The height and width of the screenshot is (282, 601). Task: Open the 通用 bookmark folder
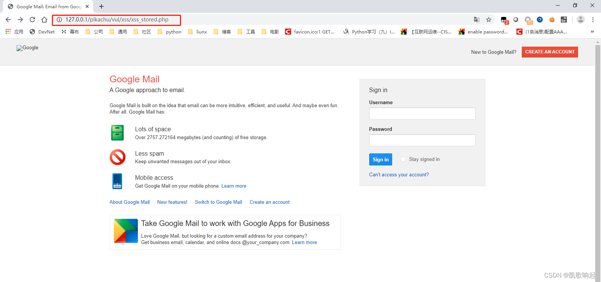point(118,32)
